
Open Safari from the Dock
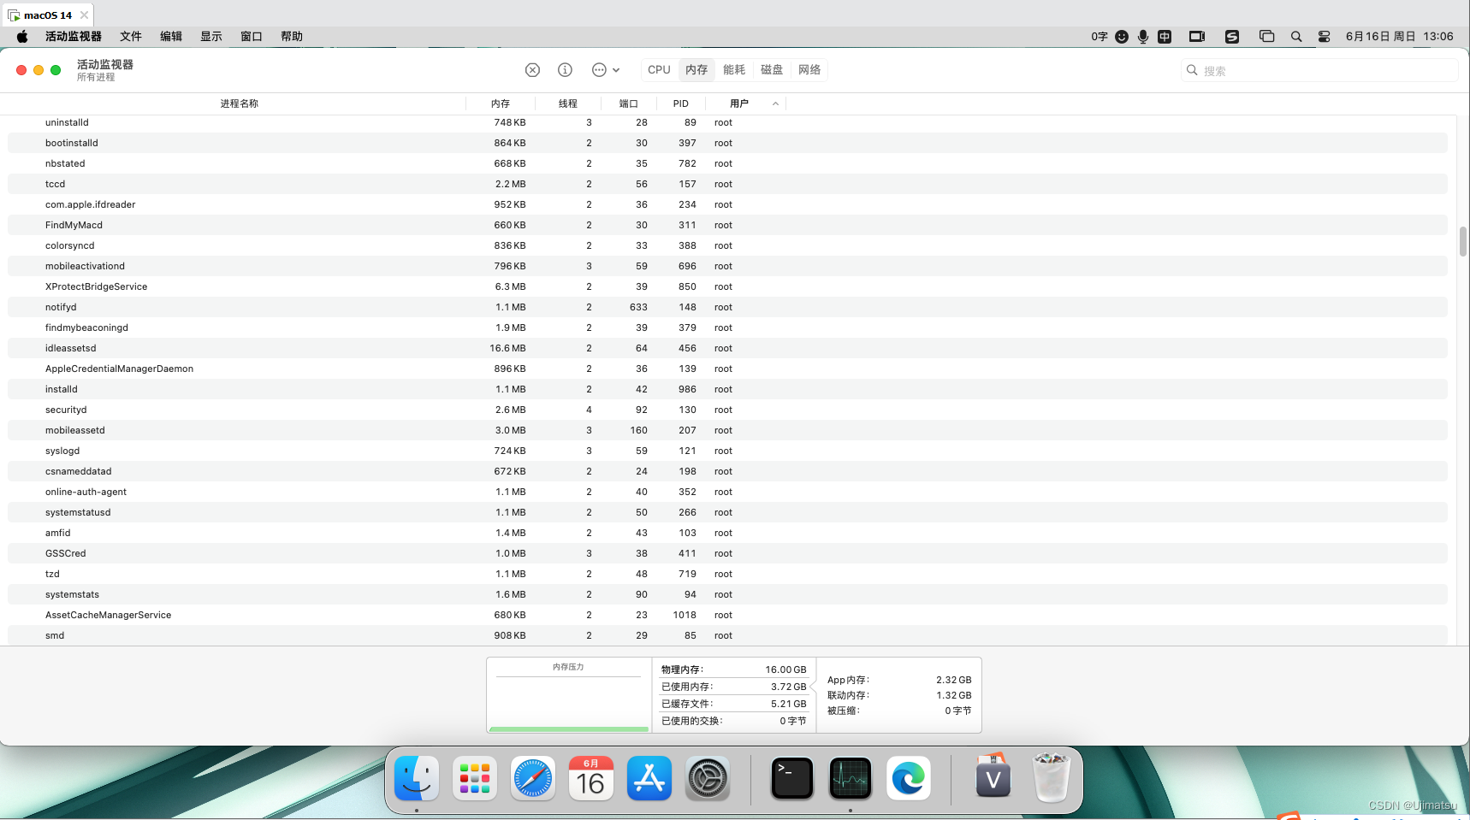(533, 778)
